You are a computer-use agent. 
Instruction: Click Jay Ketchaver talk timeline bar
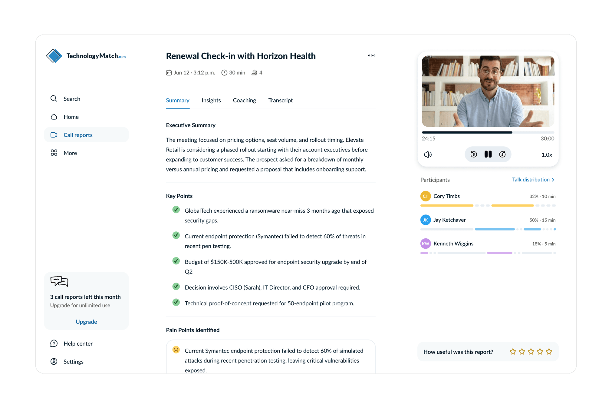[x=488, y=229]
